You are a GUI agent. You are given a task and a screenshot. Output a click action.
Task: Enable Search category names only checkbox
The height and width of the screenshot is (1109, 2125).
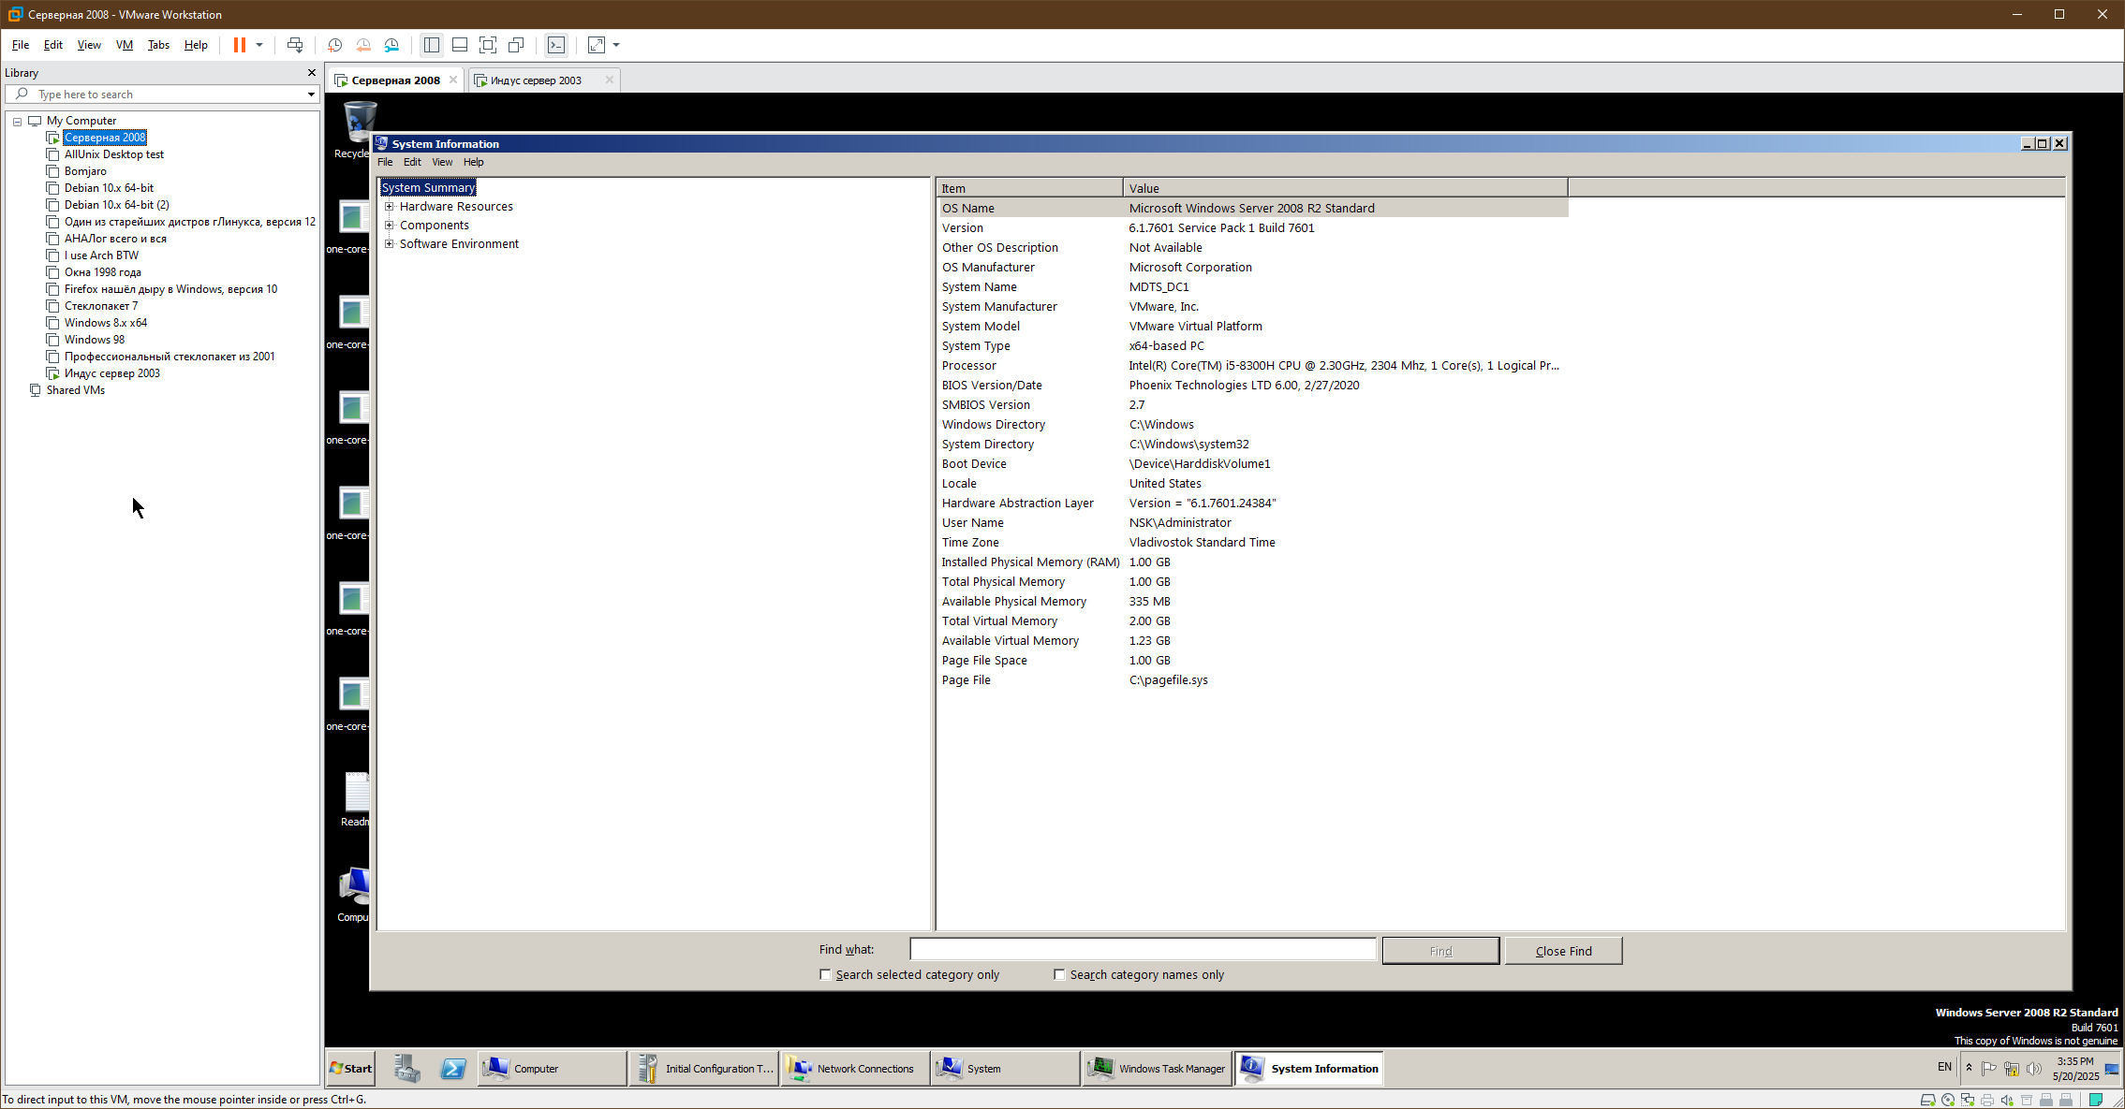pos(1059,974)
